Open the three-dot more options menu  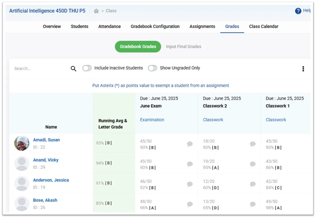coord(303,69)
